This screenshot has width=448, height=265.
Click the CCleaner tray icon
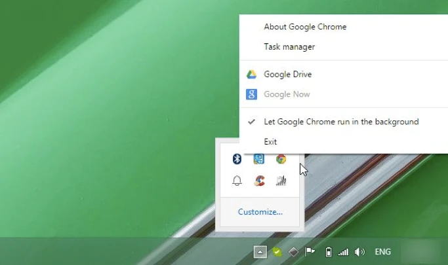click(x=259, y=181)
